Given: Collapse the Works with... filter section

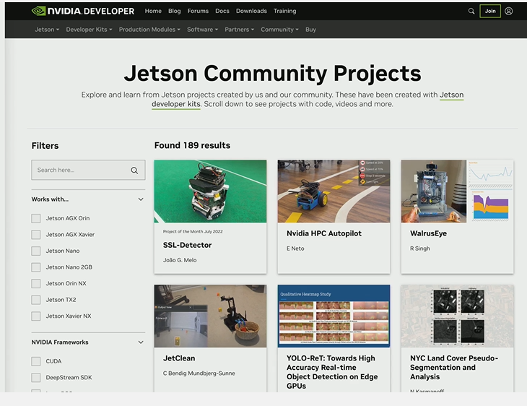Looking at the screenshot, I should click(141, 199).
